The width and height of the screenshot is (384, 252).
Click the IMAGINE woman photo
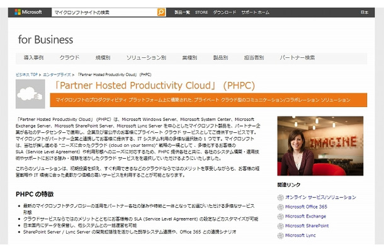click(320, 146)
